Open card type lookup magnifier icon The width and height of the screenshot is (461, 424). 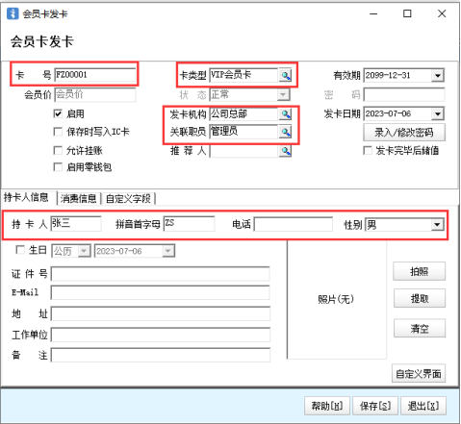(285, 75)
